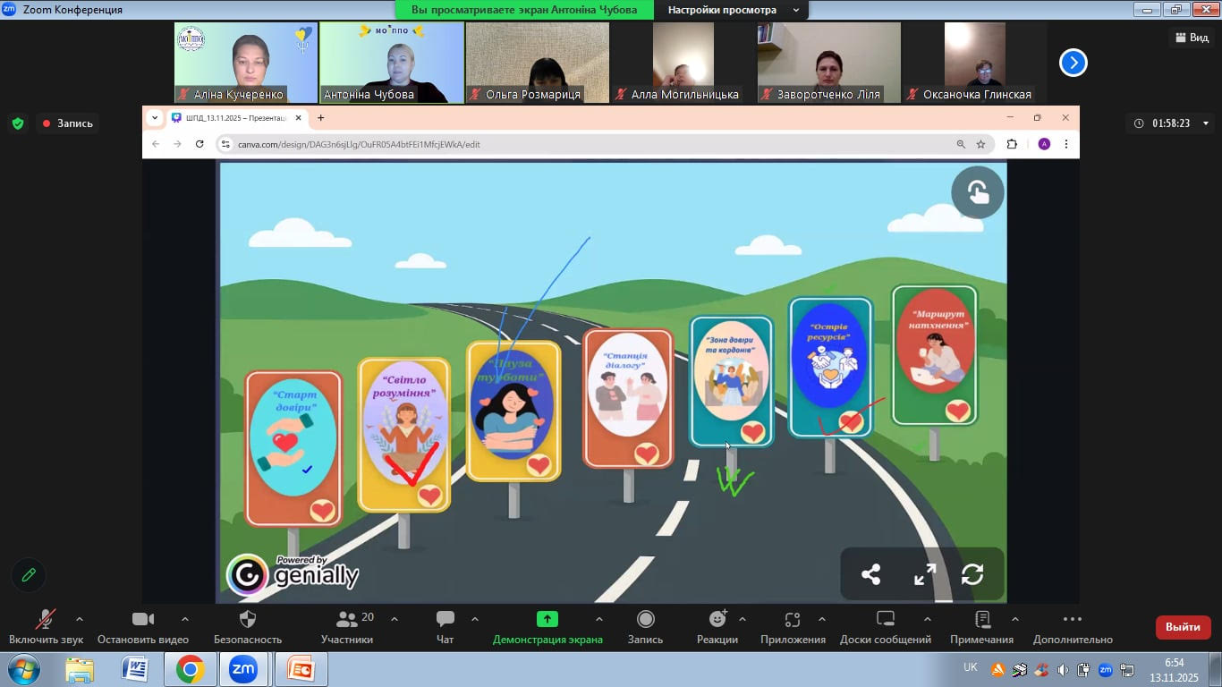The height and width of the screenshot is (687, 1222).
Task: Open the Вид view menu
Action: (x=1191, y=38)
